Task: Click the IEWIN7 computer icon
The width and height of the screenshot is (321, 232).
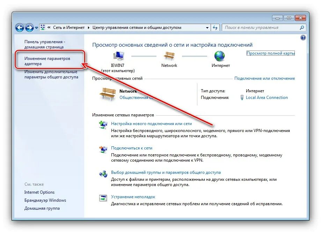Action: [x=118, y=56]
